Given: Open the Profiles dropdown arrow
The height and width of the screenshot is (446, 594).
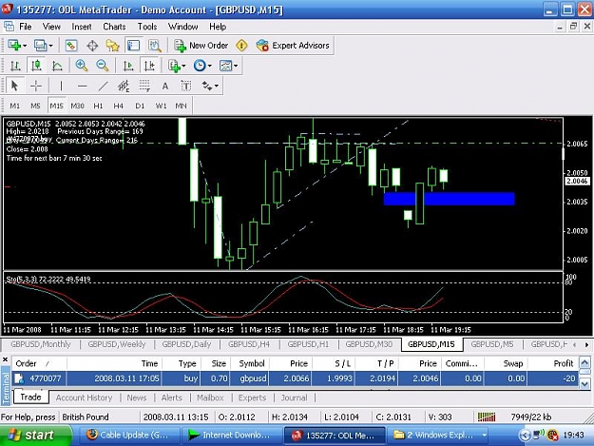Looking at the screenshot, I should (x=50, y=46).
